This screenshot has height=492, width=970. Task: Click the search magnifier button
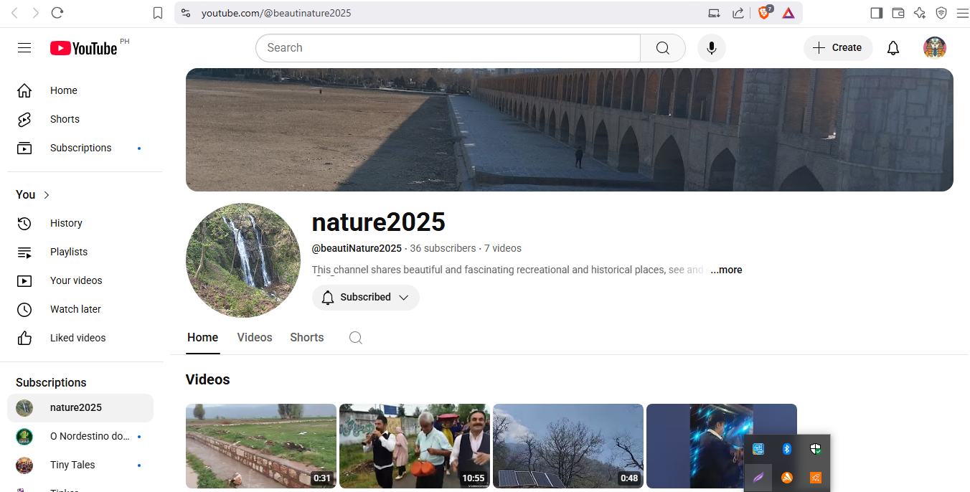pos(663,48)
